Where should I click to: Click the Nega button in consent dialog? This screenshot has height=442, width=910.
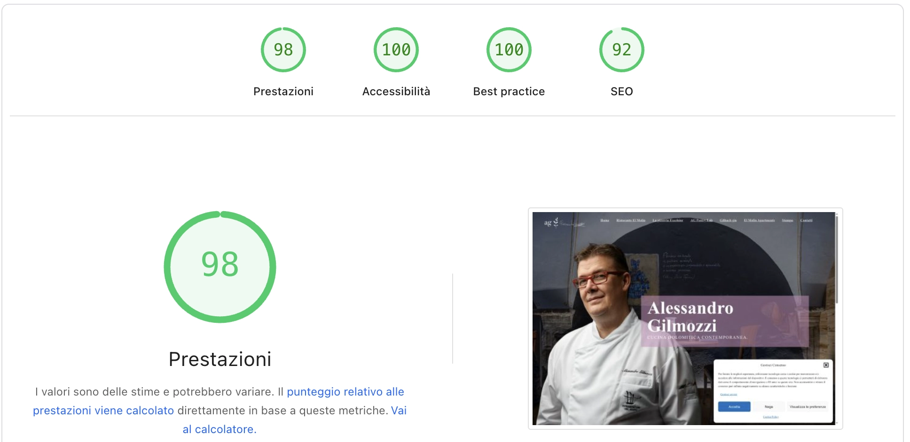point(769,407)
